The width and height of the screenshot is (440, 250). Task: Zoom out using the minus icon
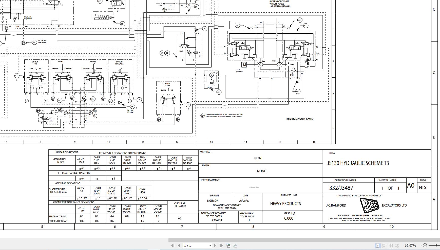tap(425, 245)
